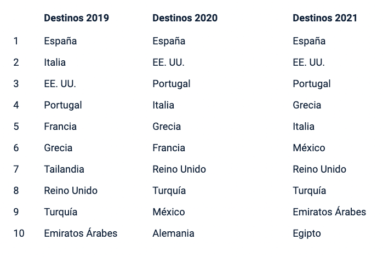Click the Destinos 2020 column header
The height and width of the screenshot is (257, 383).
point(185,18)
